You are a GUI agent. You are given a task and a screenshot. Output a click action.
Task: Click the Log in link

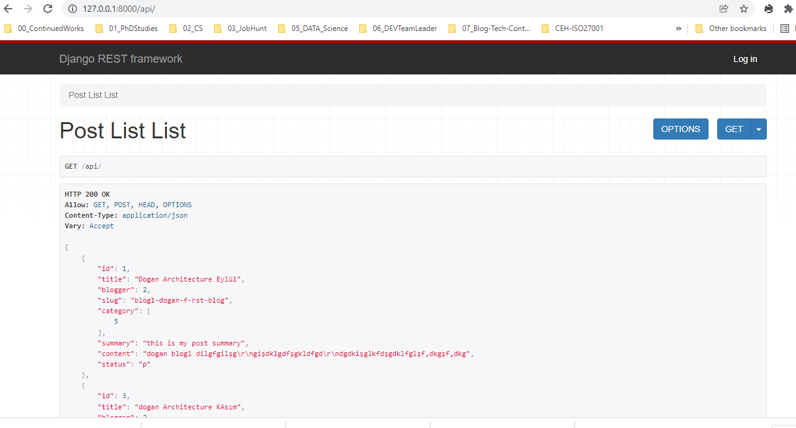click(x=745, y=59)
